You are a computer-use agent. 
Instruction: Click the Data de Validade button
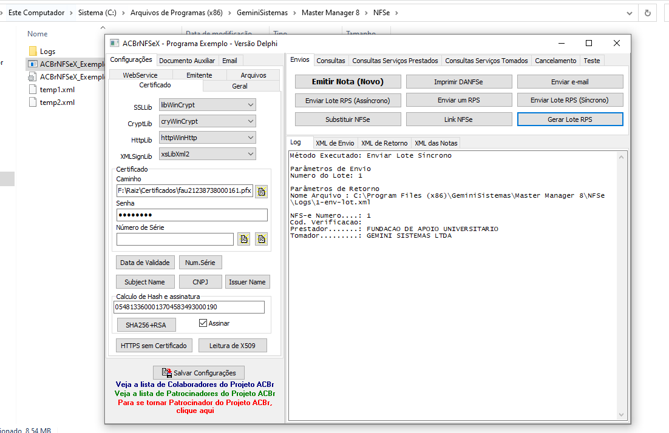(144, 263)
